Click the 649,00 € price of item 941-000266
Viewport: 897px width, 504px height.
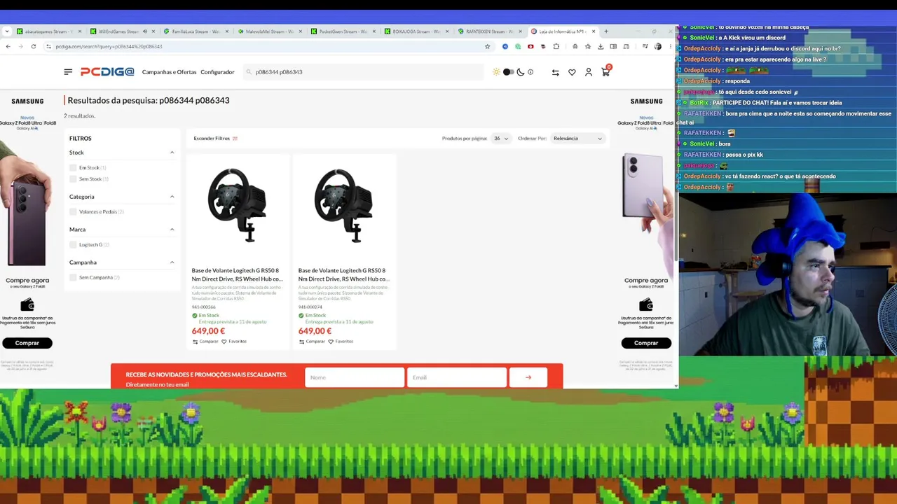tap(208, 331)
